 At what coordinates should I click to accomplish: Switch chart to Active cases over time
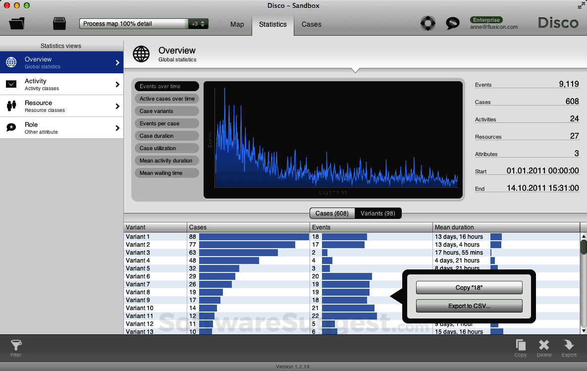click(x=166, y=99)
